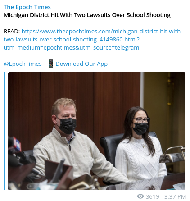Click the eye views icon
This screenshot has height=201, width=190.
(140, 196)
